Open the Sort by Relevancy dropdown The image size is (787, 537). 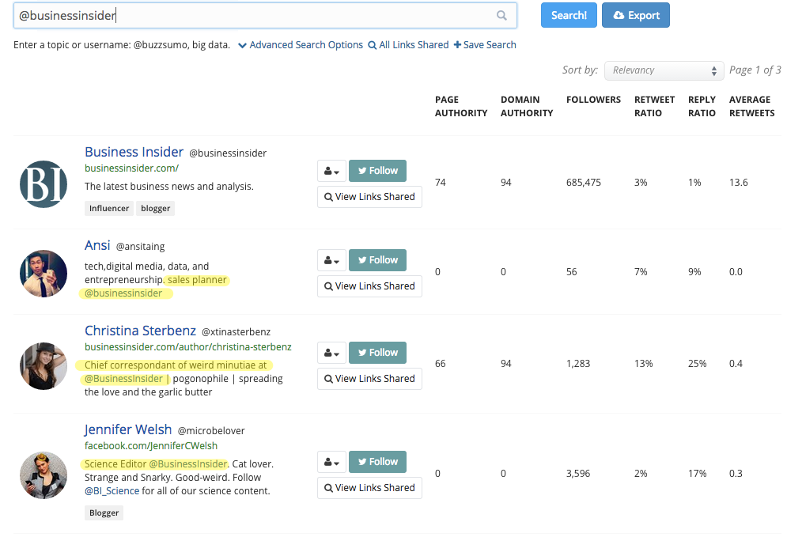tap(664, 70)
